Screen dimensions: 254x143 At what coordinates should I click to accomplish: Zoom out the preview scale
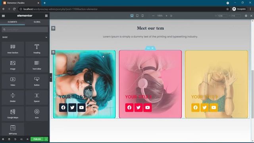click(153, 16)
